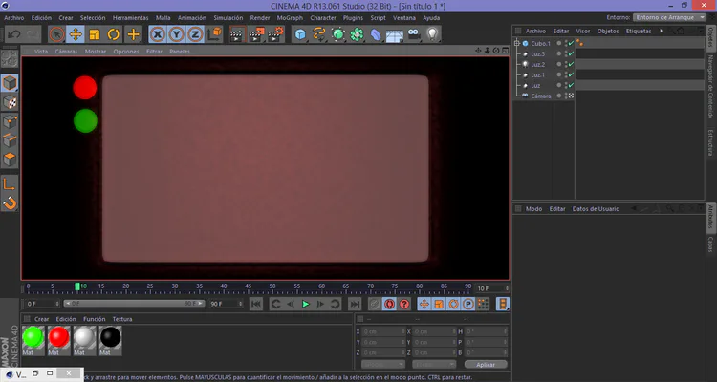Render the active view

[x=237, y=34]
